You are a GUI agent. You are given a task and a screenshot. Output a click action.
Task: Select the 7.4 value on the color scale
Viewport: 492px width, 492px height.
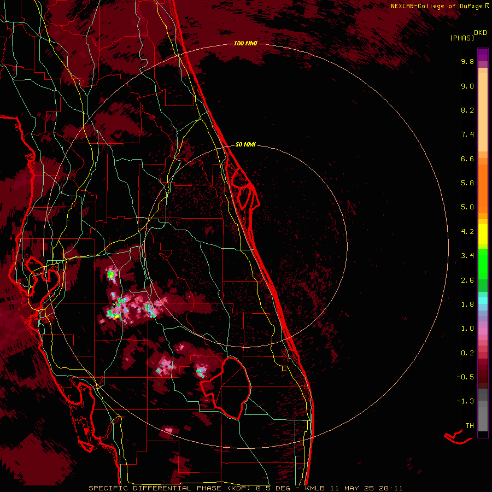coord(467,134)
